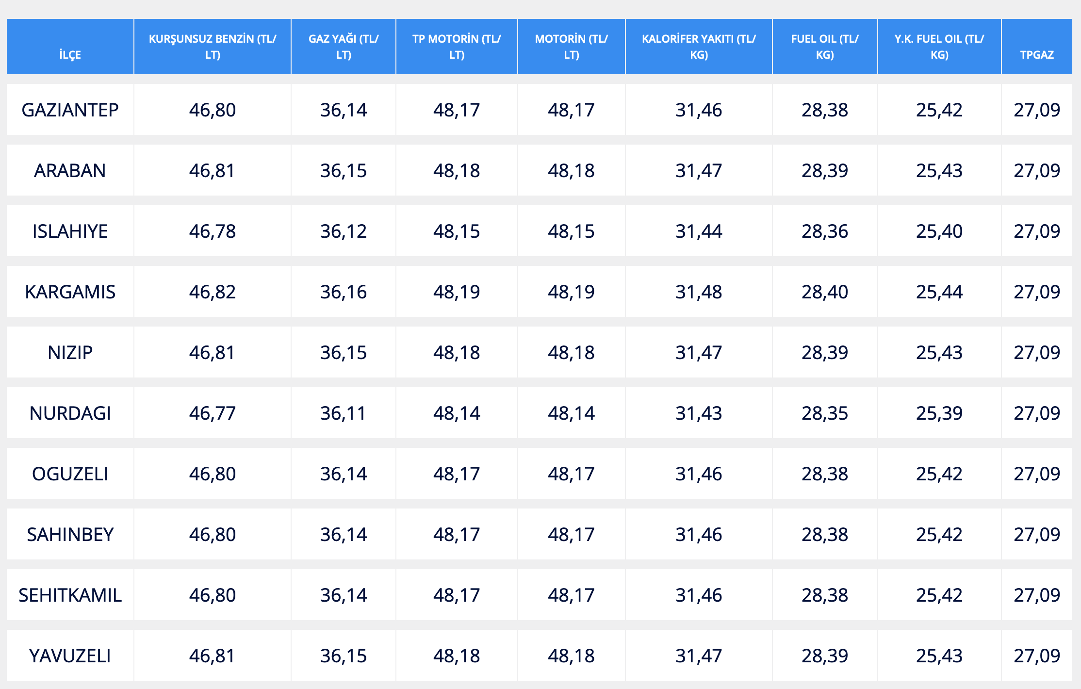
Task: Click the KURŞUNSUZ BENZİN column header
Action: 213,47
